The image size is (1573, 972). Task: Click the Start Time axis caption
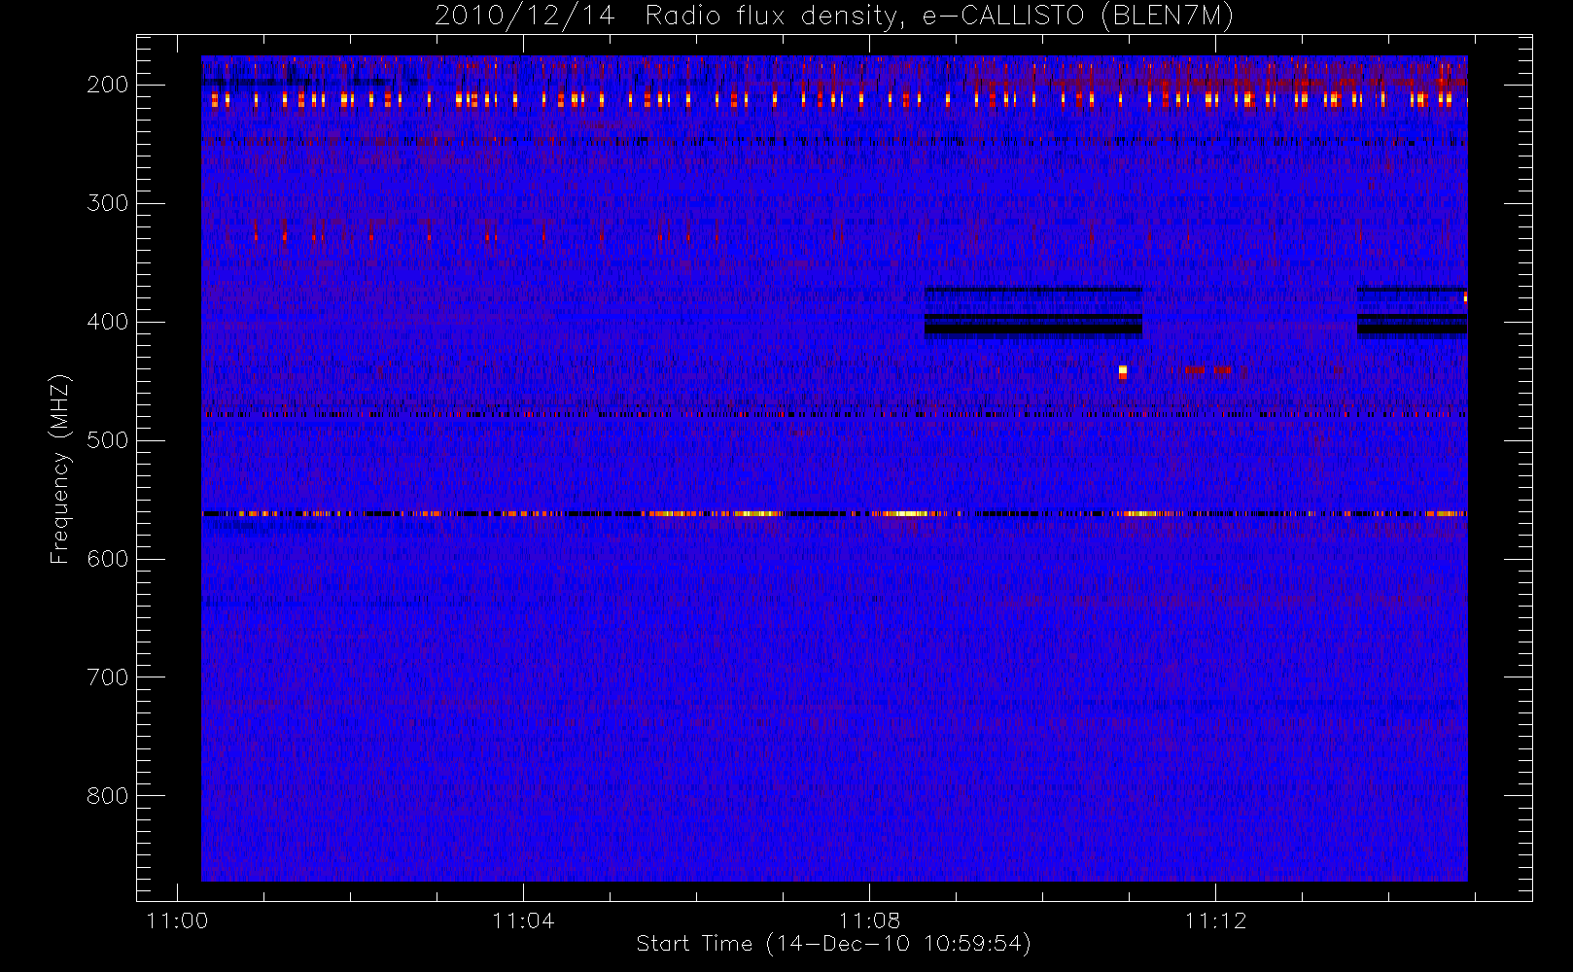pyautogui.click(x=833, y=944)
